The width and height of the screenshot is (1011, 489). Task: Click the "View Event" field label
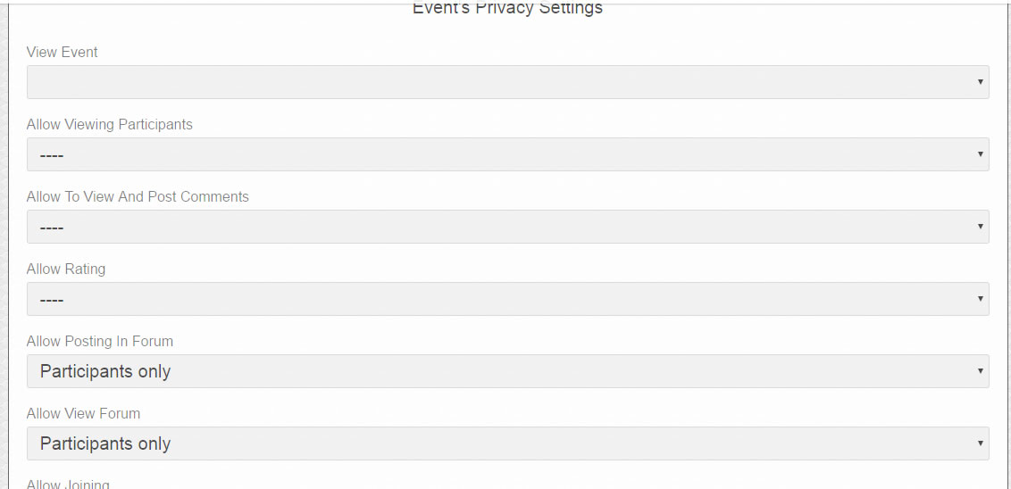pyautogui.click(x=63, y=52)
